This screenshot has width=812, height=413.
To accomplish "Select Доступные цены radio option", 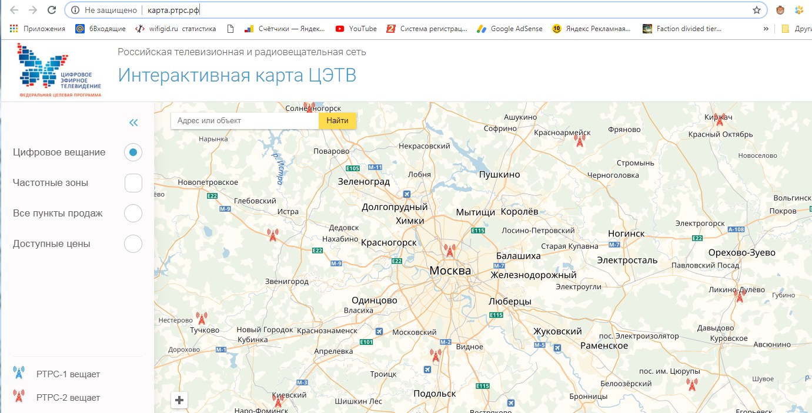I will [133, 244].
